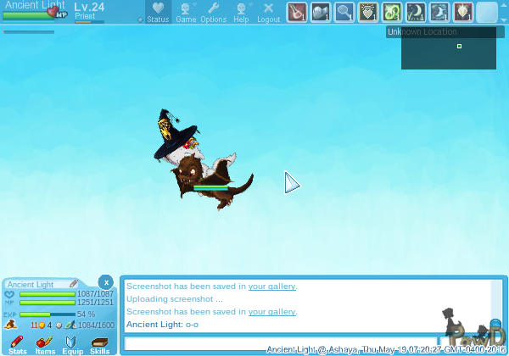Click the Logout button

coord(268,12)
